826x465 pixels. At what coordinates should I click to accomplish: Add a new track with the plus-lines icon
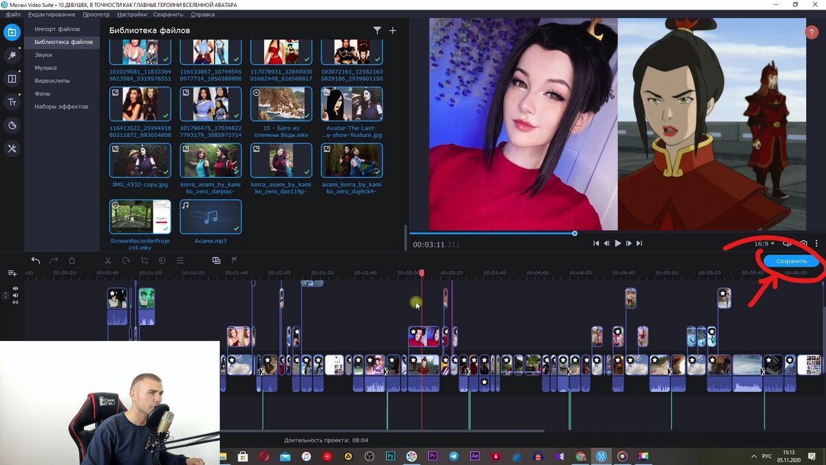point(12,273)
